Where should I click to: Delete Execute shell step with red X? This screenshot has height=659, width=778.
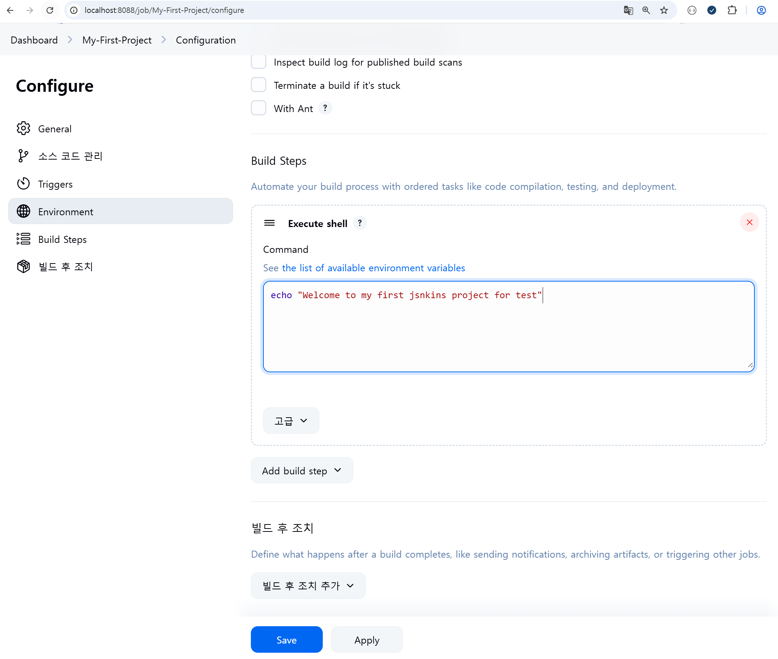tap(749, 223)
